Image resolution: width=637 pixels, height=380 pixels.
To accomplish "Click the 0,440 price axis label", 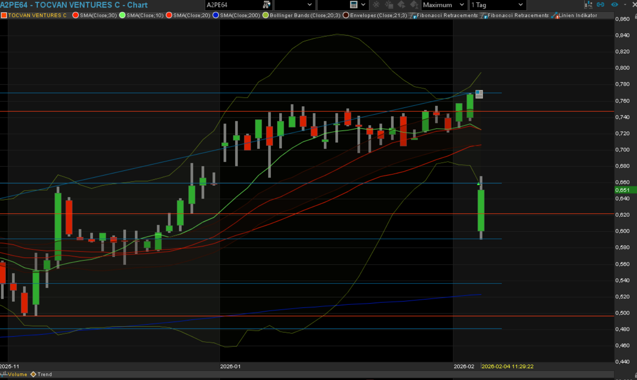I will 622,362.
